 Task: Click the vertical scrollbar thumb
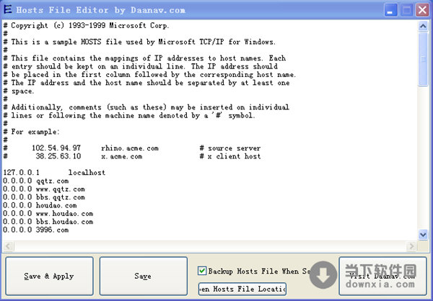pos(423,59)
